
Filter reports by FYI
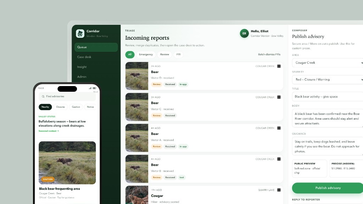click(178, 55)
